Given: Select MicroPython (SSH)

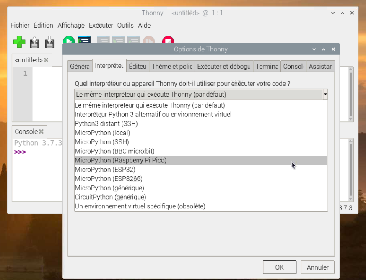Looking at the screenshot, I should coord(201,142).
